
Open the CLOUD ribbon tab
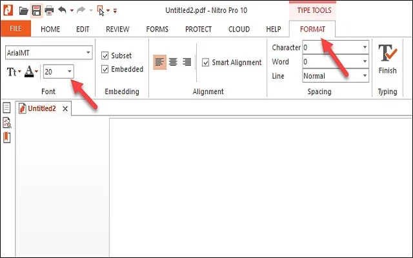[x=239, y=29]
